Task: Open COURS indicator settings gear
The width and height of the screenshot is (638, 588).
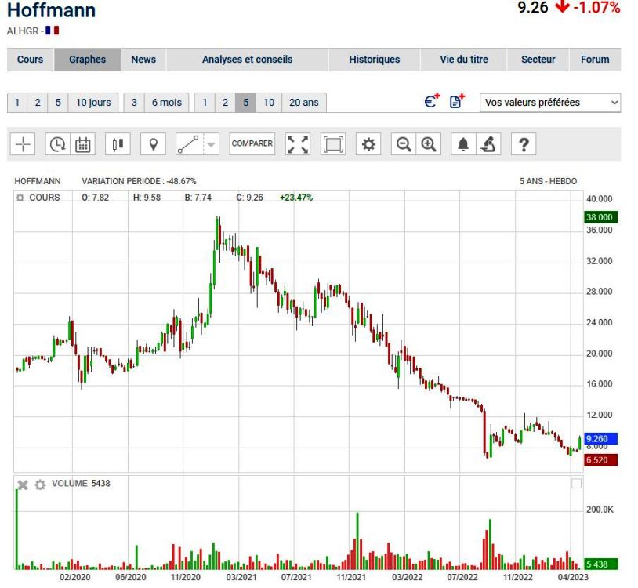Action: (20, 198)
